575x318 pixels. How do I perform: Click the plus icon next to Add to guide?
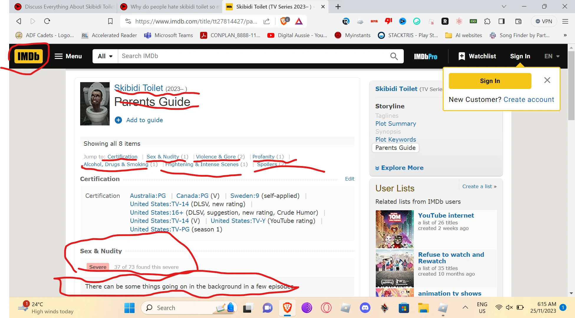[118, 120]
